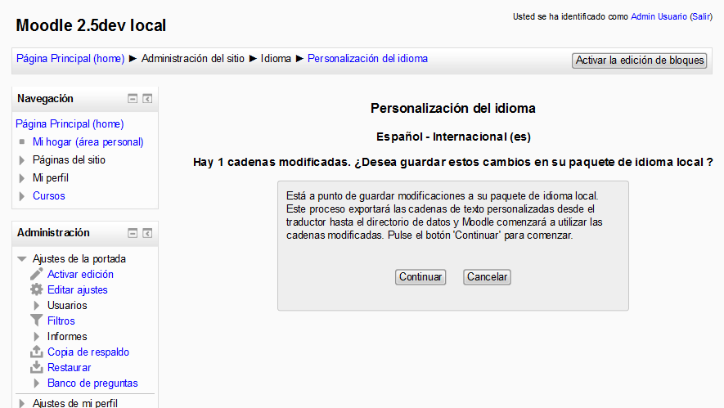Expand the Informes admin node
The image size is (724, 408).
pyautogui.click(x=37, y=337)
